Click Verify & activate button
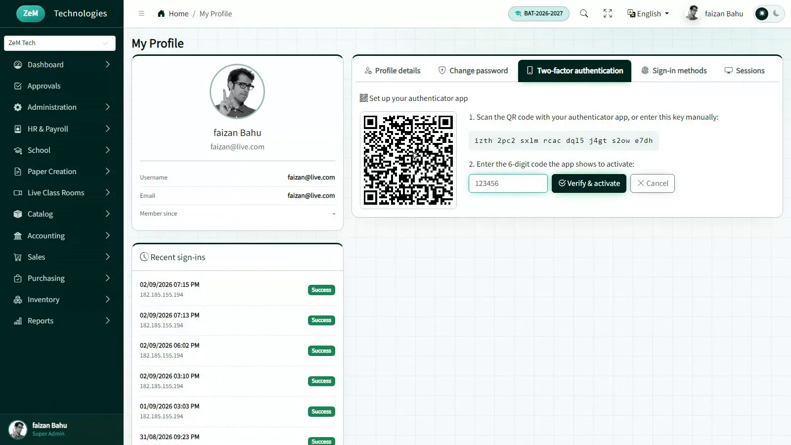Screen dimensions: 791x445 coord(589,183)
